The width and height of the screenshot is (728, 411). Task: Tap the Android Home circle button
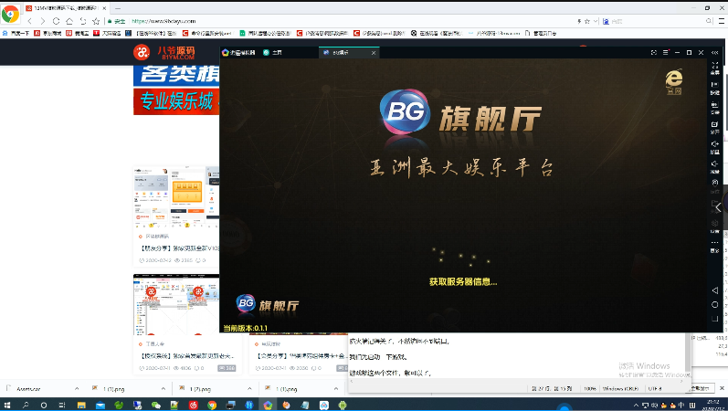tap(715, 305)
